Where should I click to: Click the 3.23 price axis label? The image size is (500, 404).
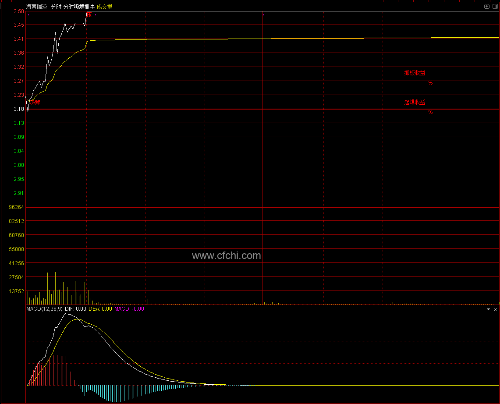[x=19, y=95]
